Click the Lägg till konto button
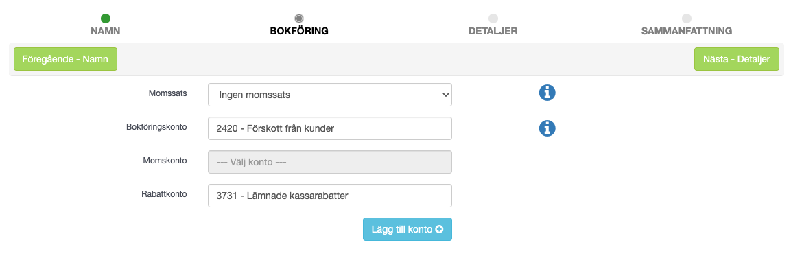The height and width of the screenshot is (258, 791). pos(407,229)
